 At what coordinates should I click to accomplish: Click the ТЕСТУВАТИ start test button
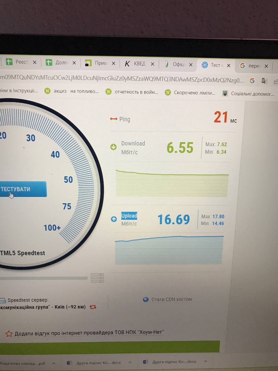[x=23, y=189]
